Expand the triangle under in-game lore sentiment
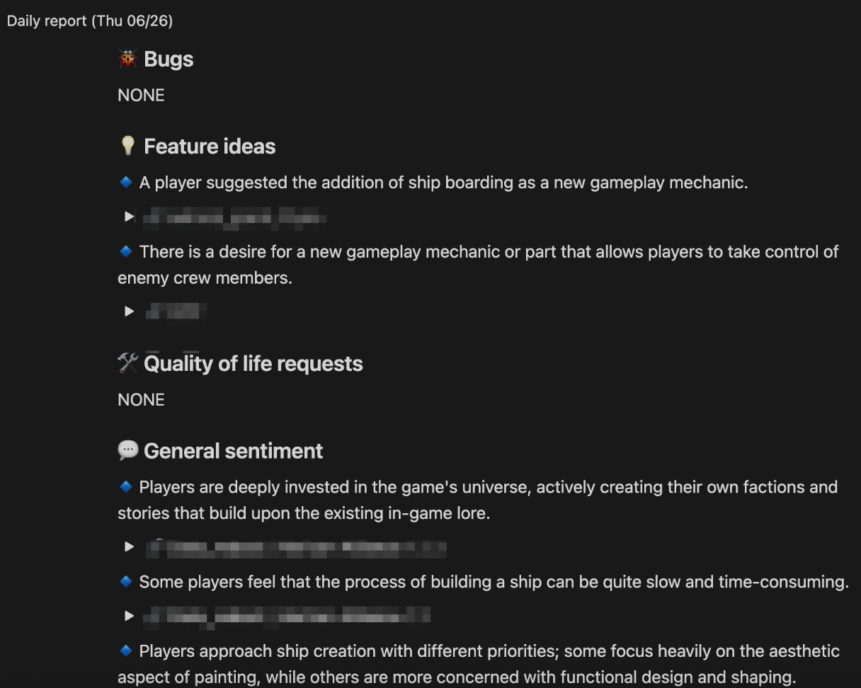This screenshot has width=861, height=688. click(129, 546)
